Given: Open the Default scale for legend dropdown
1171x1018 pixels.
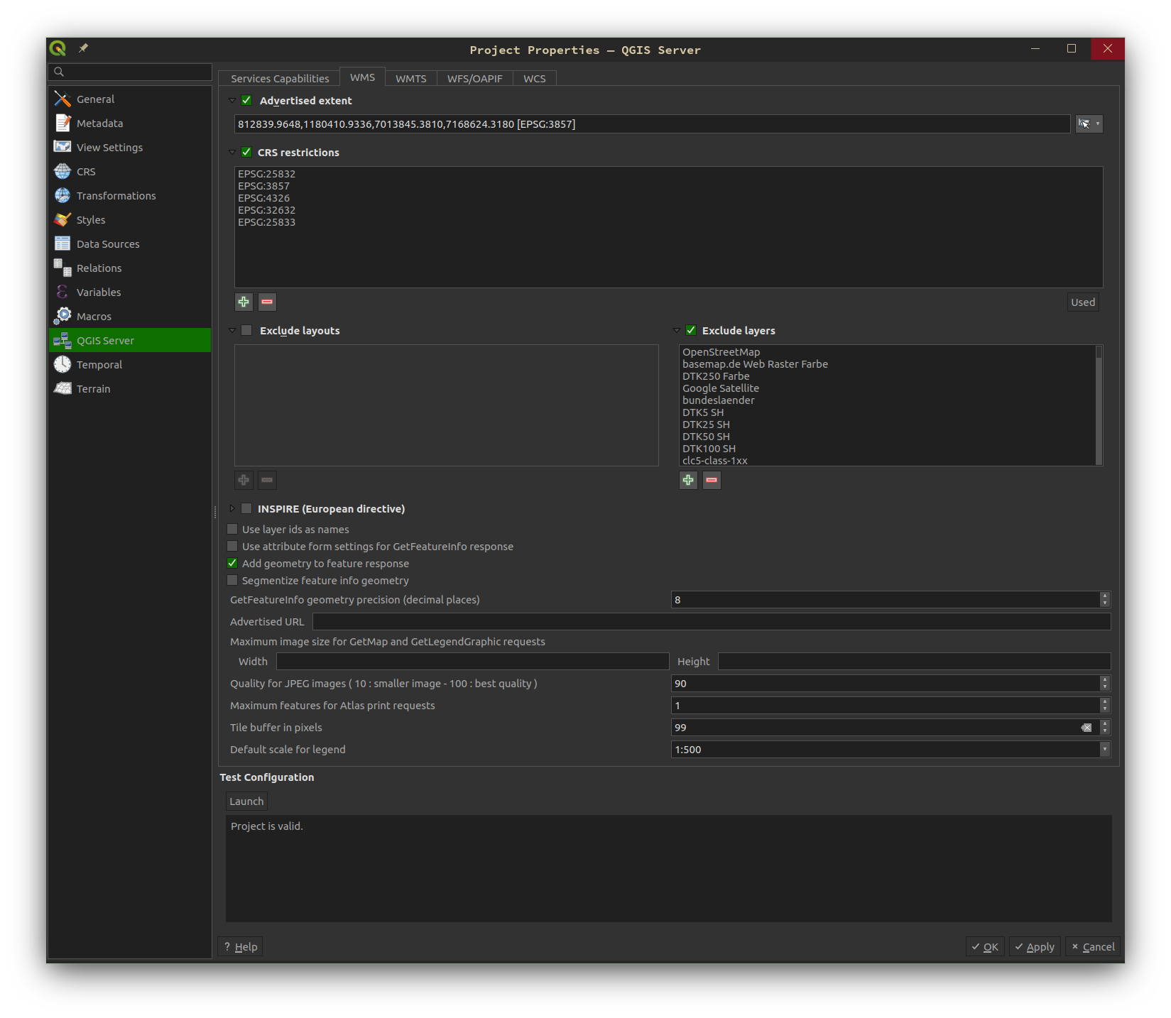Looking at the screenshot, I should [1104, 749].
